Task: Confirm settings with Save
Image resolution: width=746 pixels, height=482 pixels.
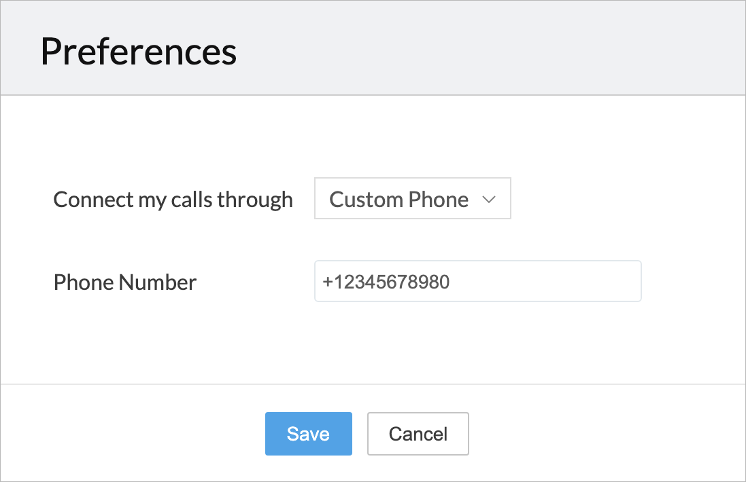Action: coord(308,434)
